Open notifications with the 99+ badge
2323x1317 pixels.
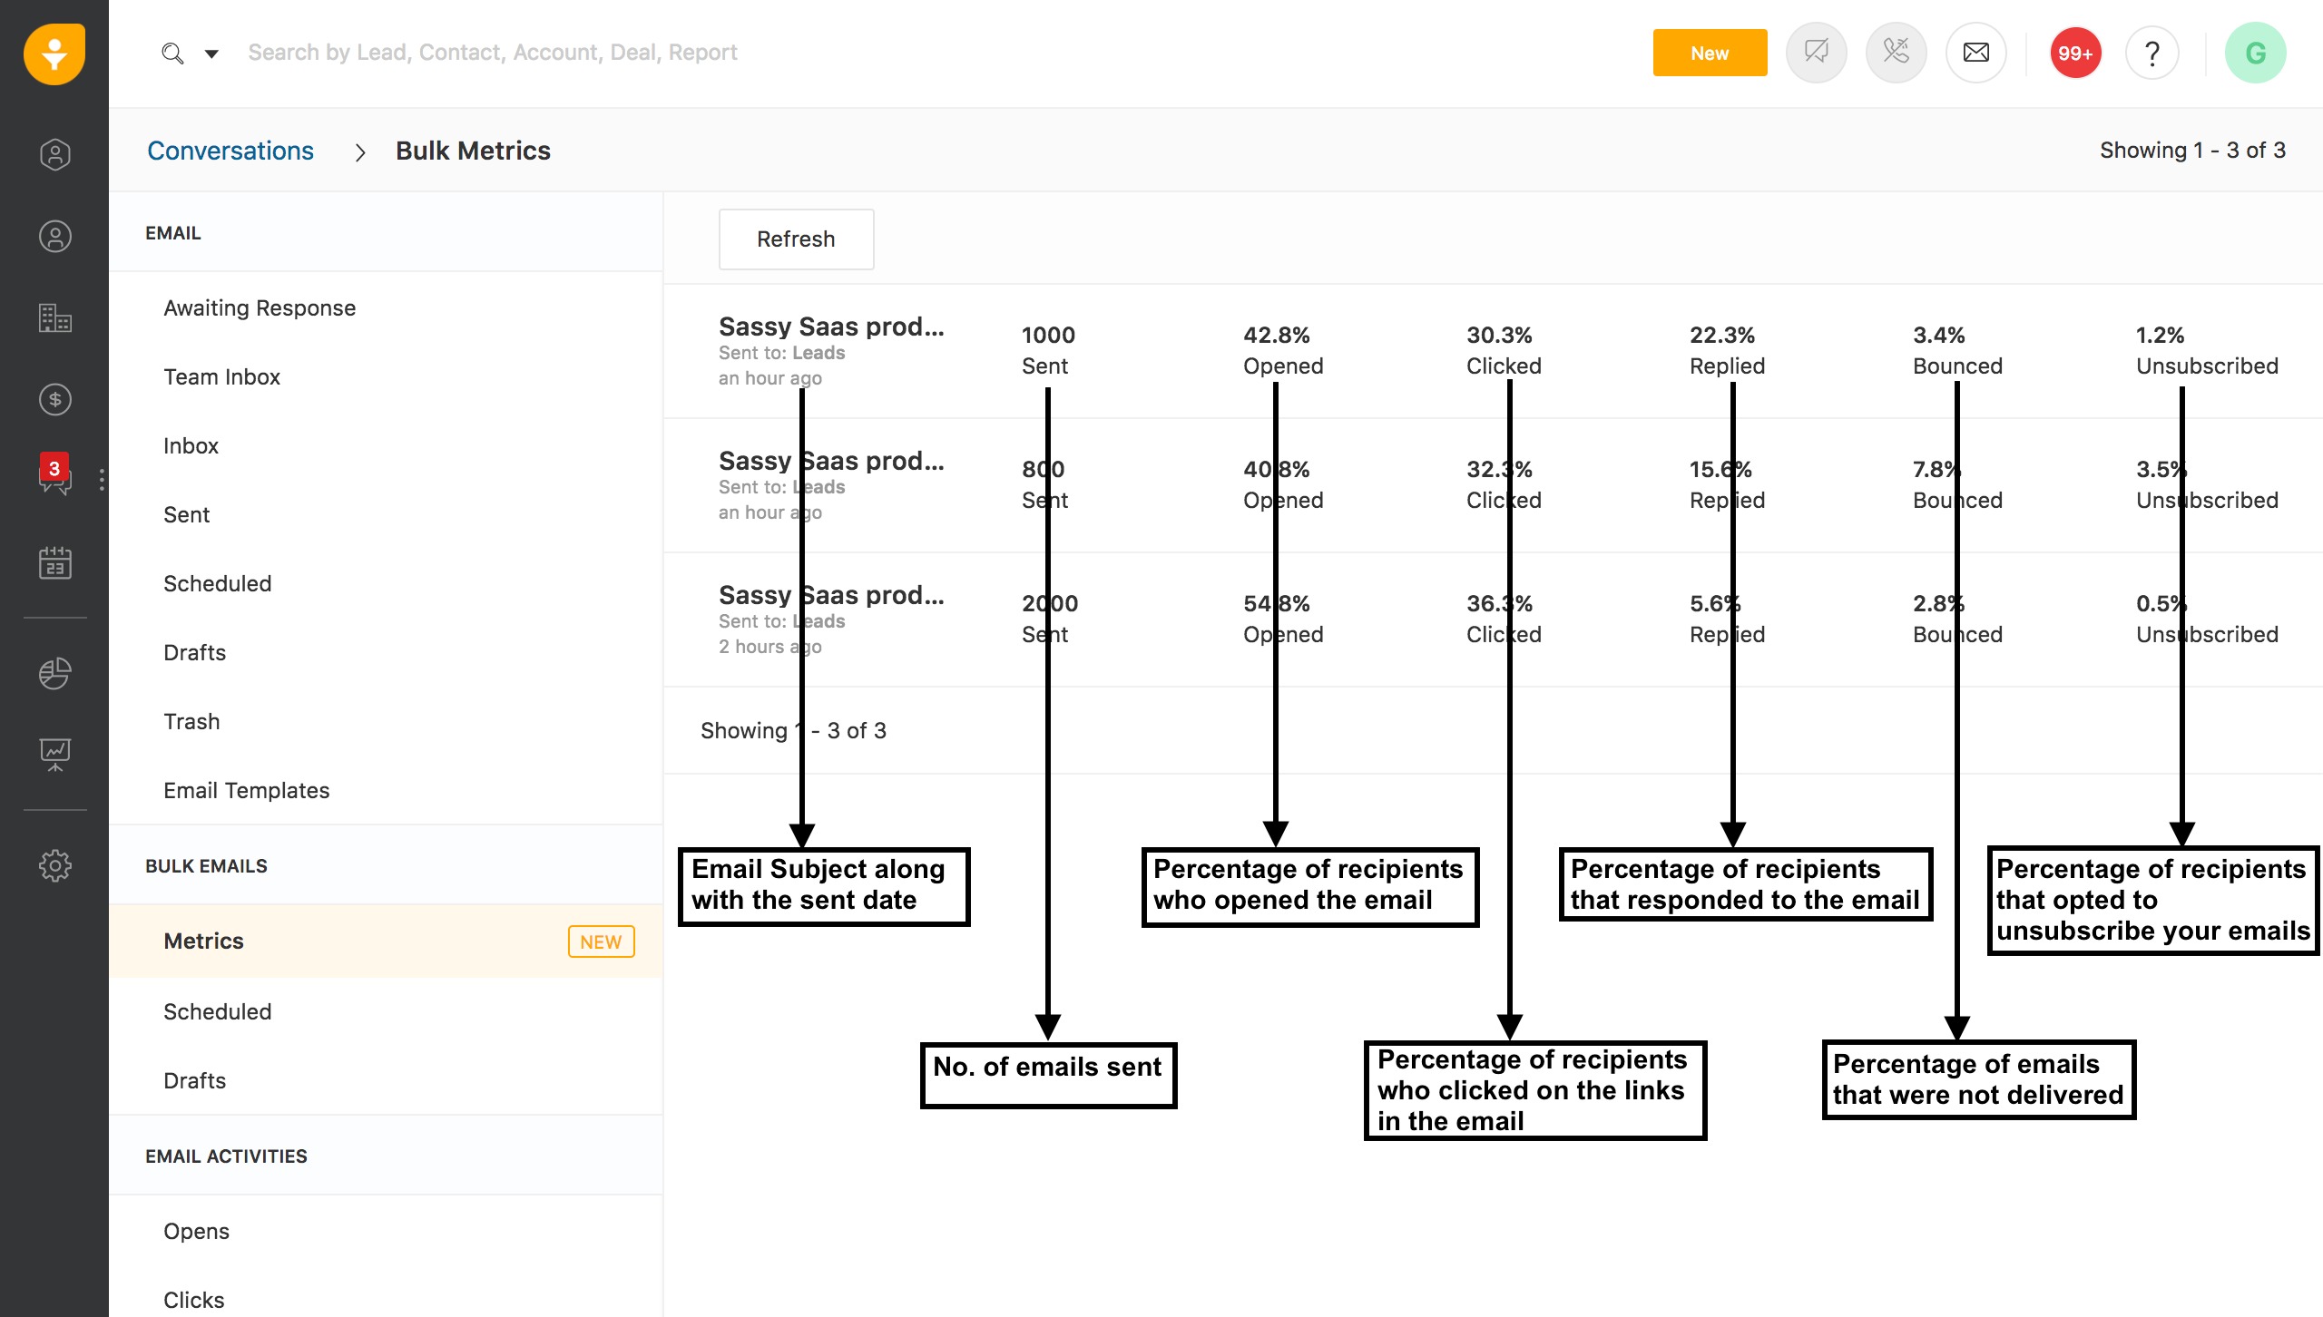click(2074, 53)
